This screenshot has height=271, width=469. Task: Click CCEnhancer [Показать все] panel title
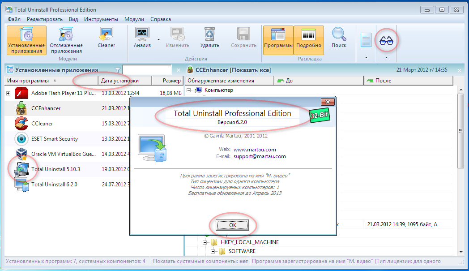coord(233,70)
